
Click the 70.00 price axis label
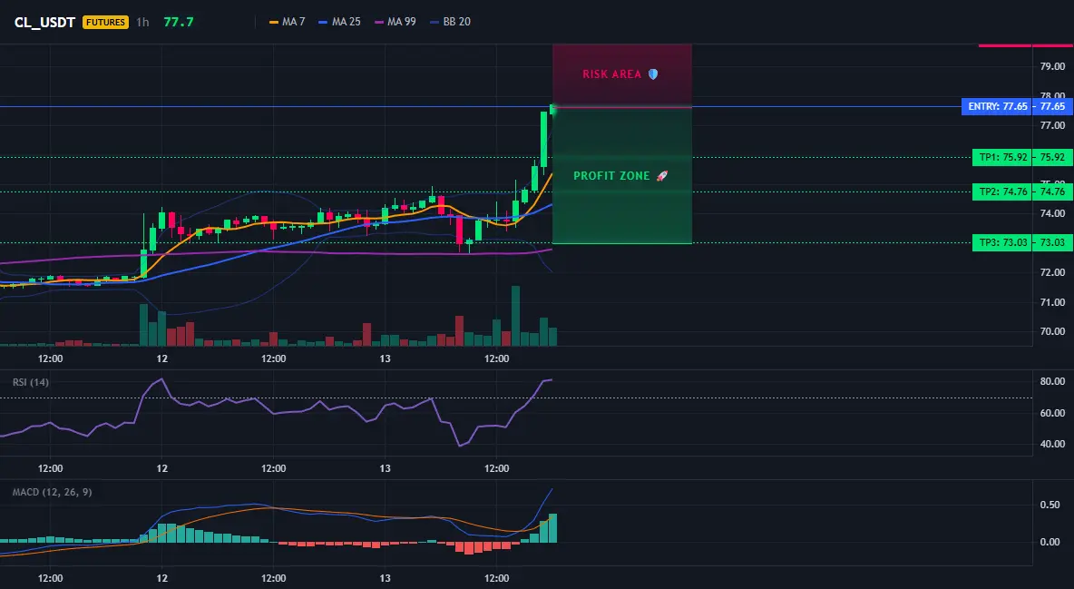pyautogui.click(x=1053, y=332)
